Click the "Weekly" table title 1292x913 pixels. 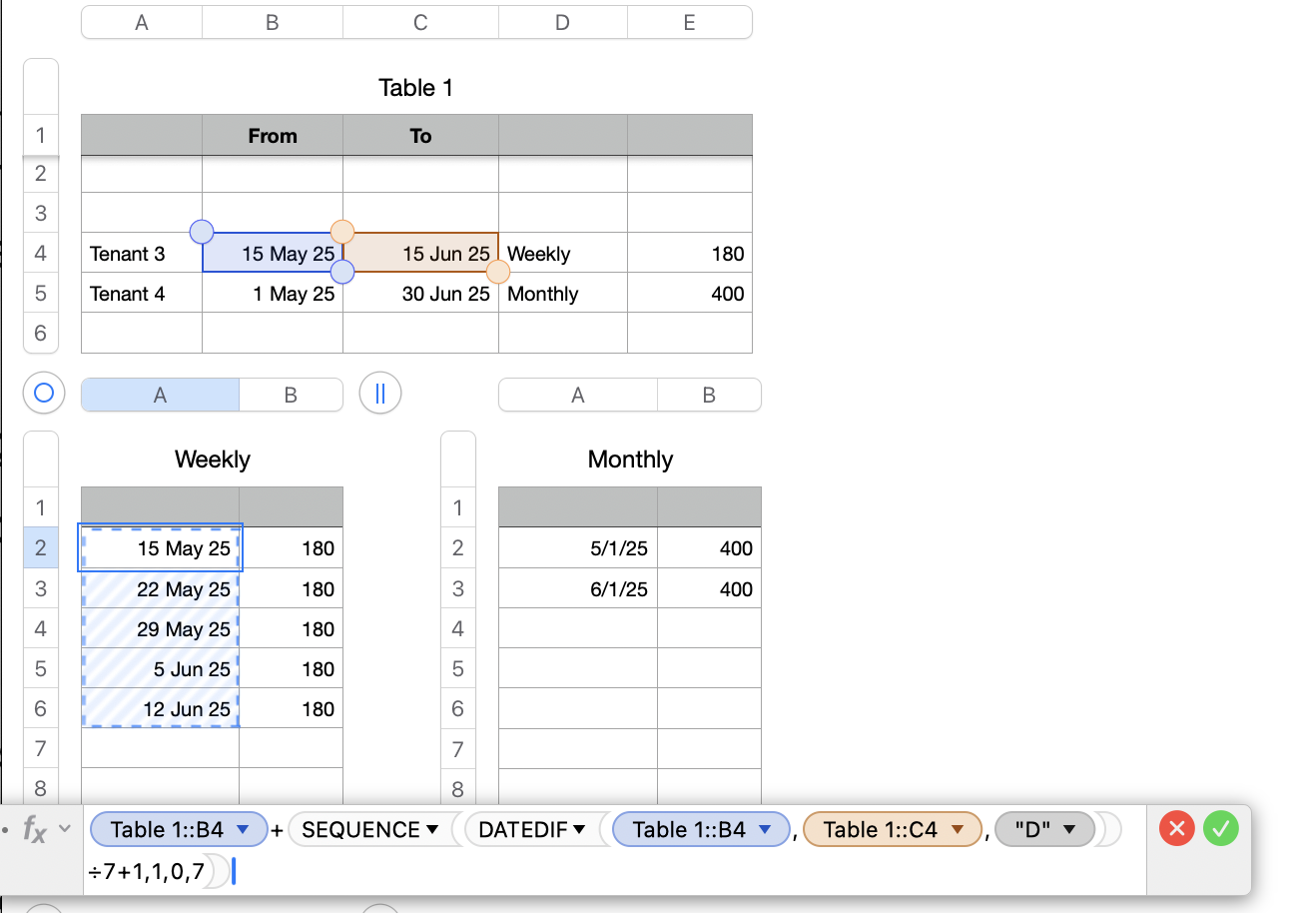(212, 459)
